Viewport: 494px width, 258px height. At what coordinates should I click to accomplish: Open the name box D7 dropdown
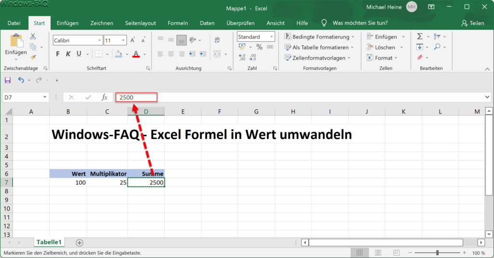pos(45,97)
